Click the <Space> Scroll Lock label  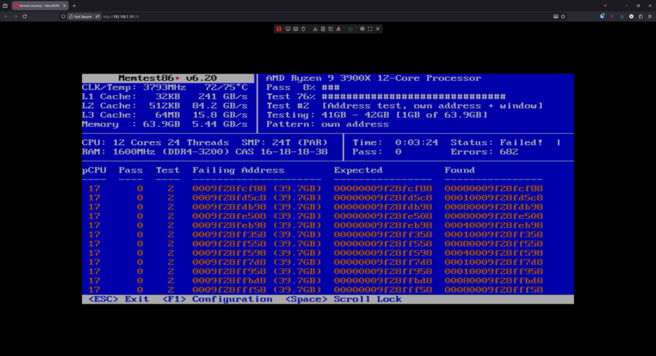tap(343, 299)
